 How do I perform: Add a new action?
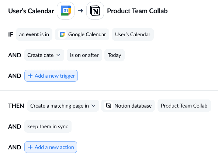point(51,147)
